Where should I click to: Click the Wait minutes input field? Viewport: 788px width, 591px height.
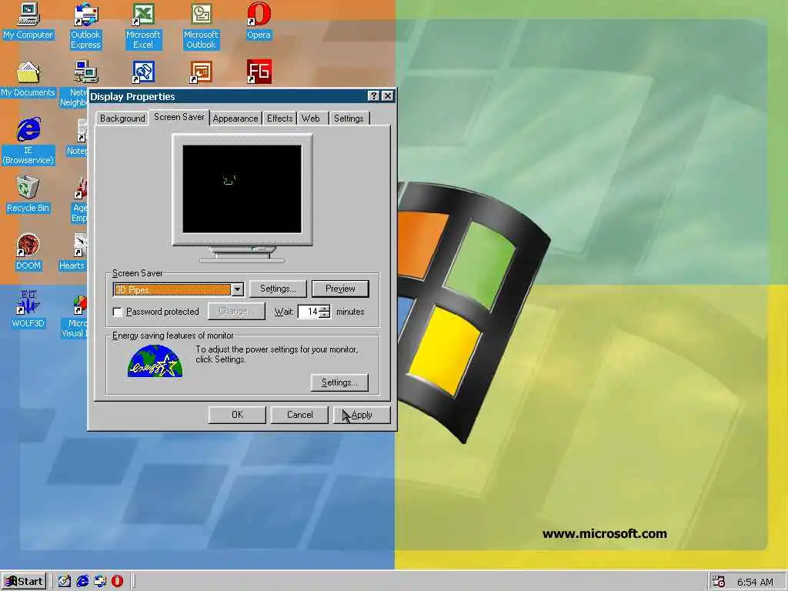309,312
